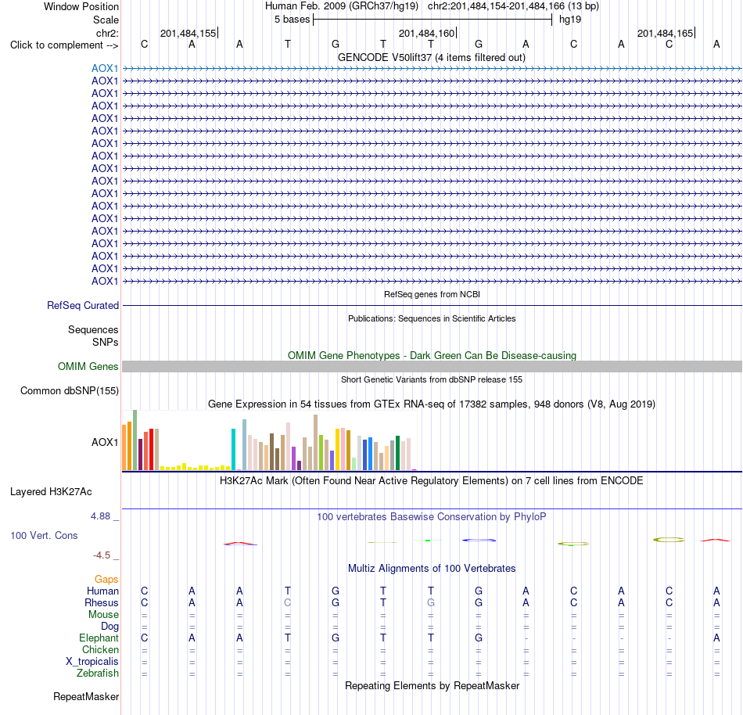Click the RepeatMasker track label
Image resolution: width=743 pixels, height=715 pixels.
pos(86,697)
